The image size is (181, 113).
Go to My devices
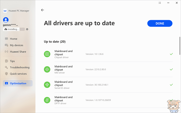[16, 45]
